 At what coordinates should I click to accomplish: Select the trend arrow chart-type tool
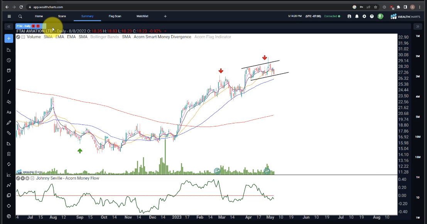coord(9,81)
